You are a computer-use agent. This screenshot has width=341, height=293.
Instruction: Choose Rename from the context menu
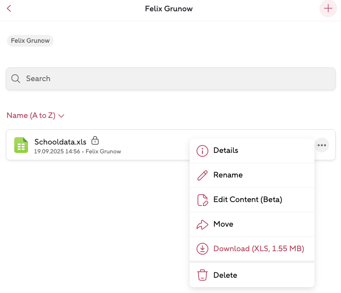(227, 175)
